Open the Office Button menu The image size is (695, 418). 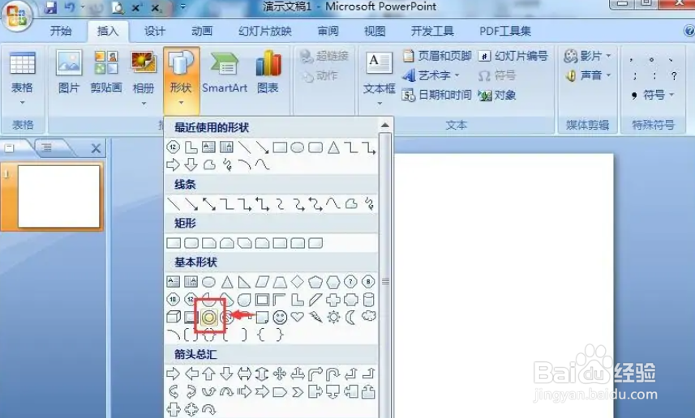16,15
